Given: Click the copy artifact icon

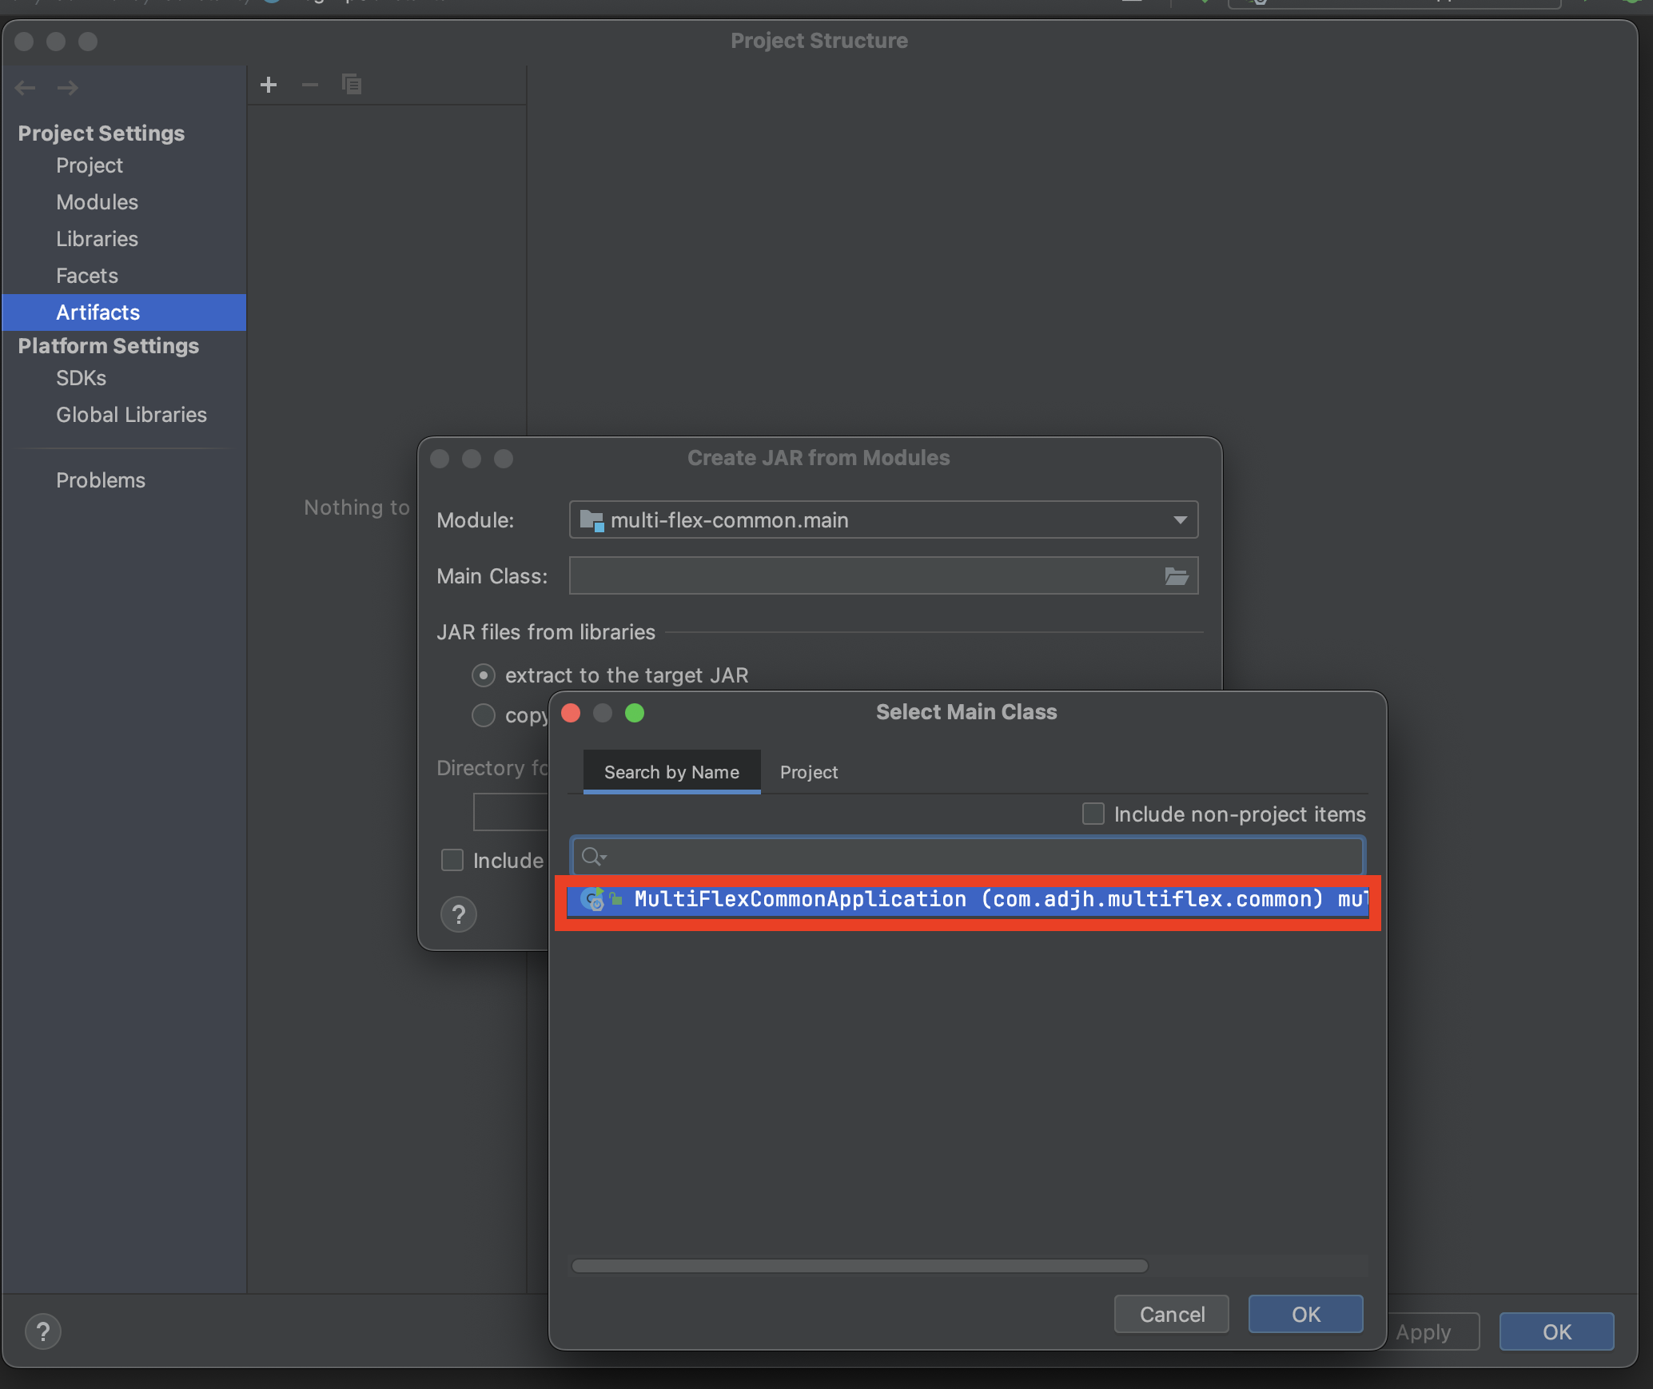Looking at the screenshot, I should coord(352,85).
